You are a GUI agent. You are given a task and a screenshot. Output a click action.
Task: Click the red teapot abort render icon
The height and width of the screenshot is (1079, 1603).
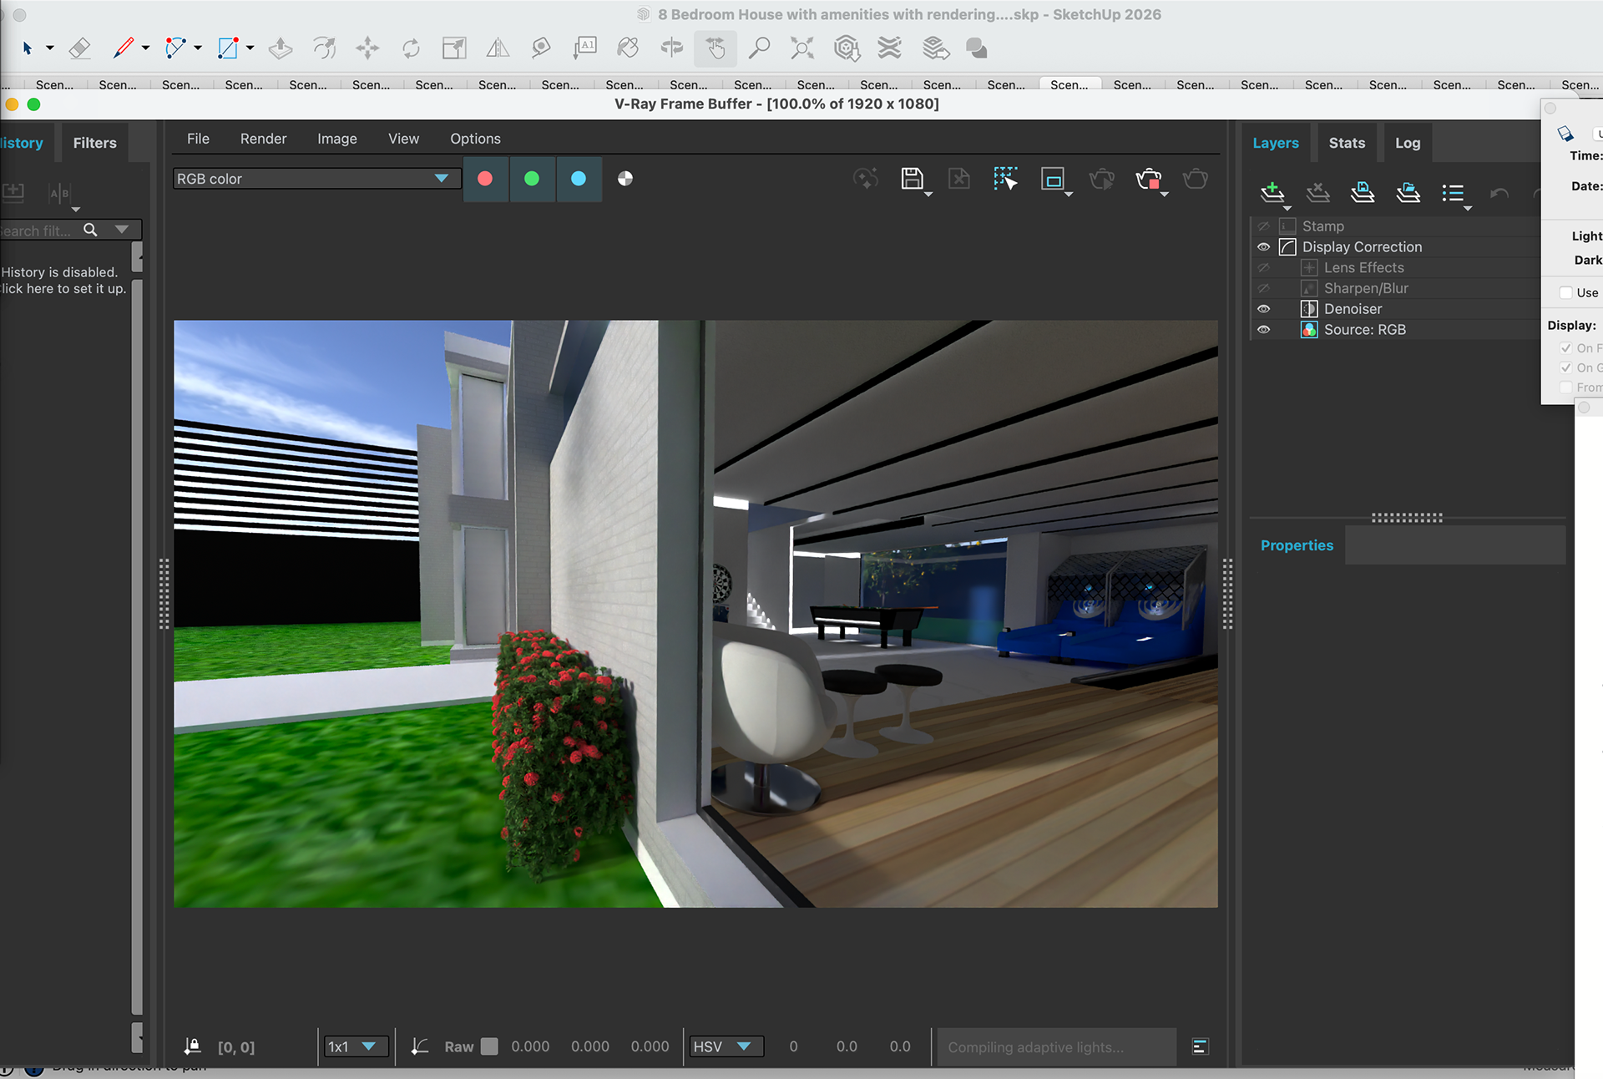(1148, 178)
